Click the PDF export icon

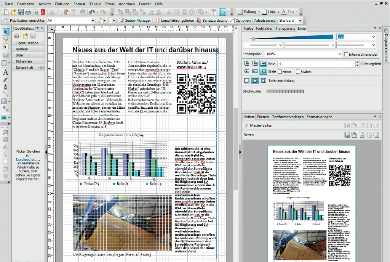(x=43, y=12)
